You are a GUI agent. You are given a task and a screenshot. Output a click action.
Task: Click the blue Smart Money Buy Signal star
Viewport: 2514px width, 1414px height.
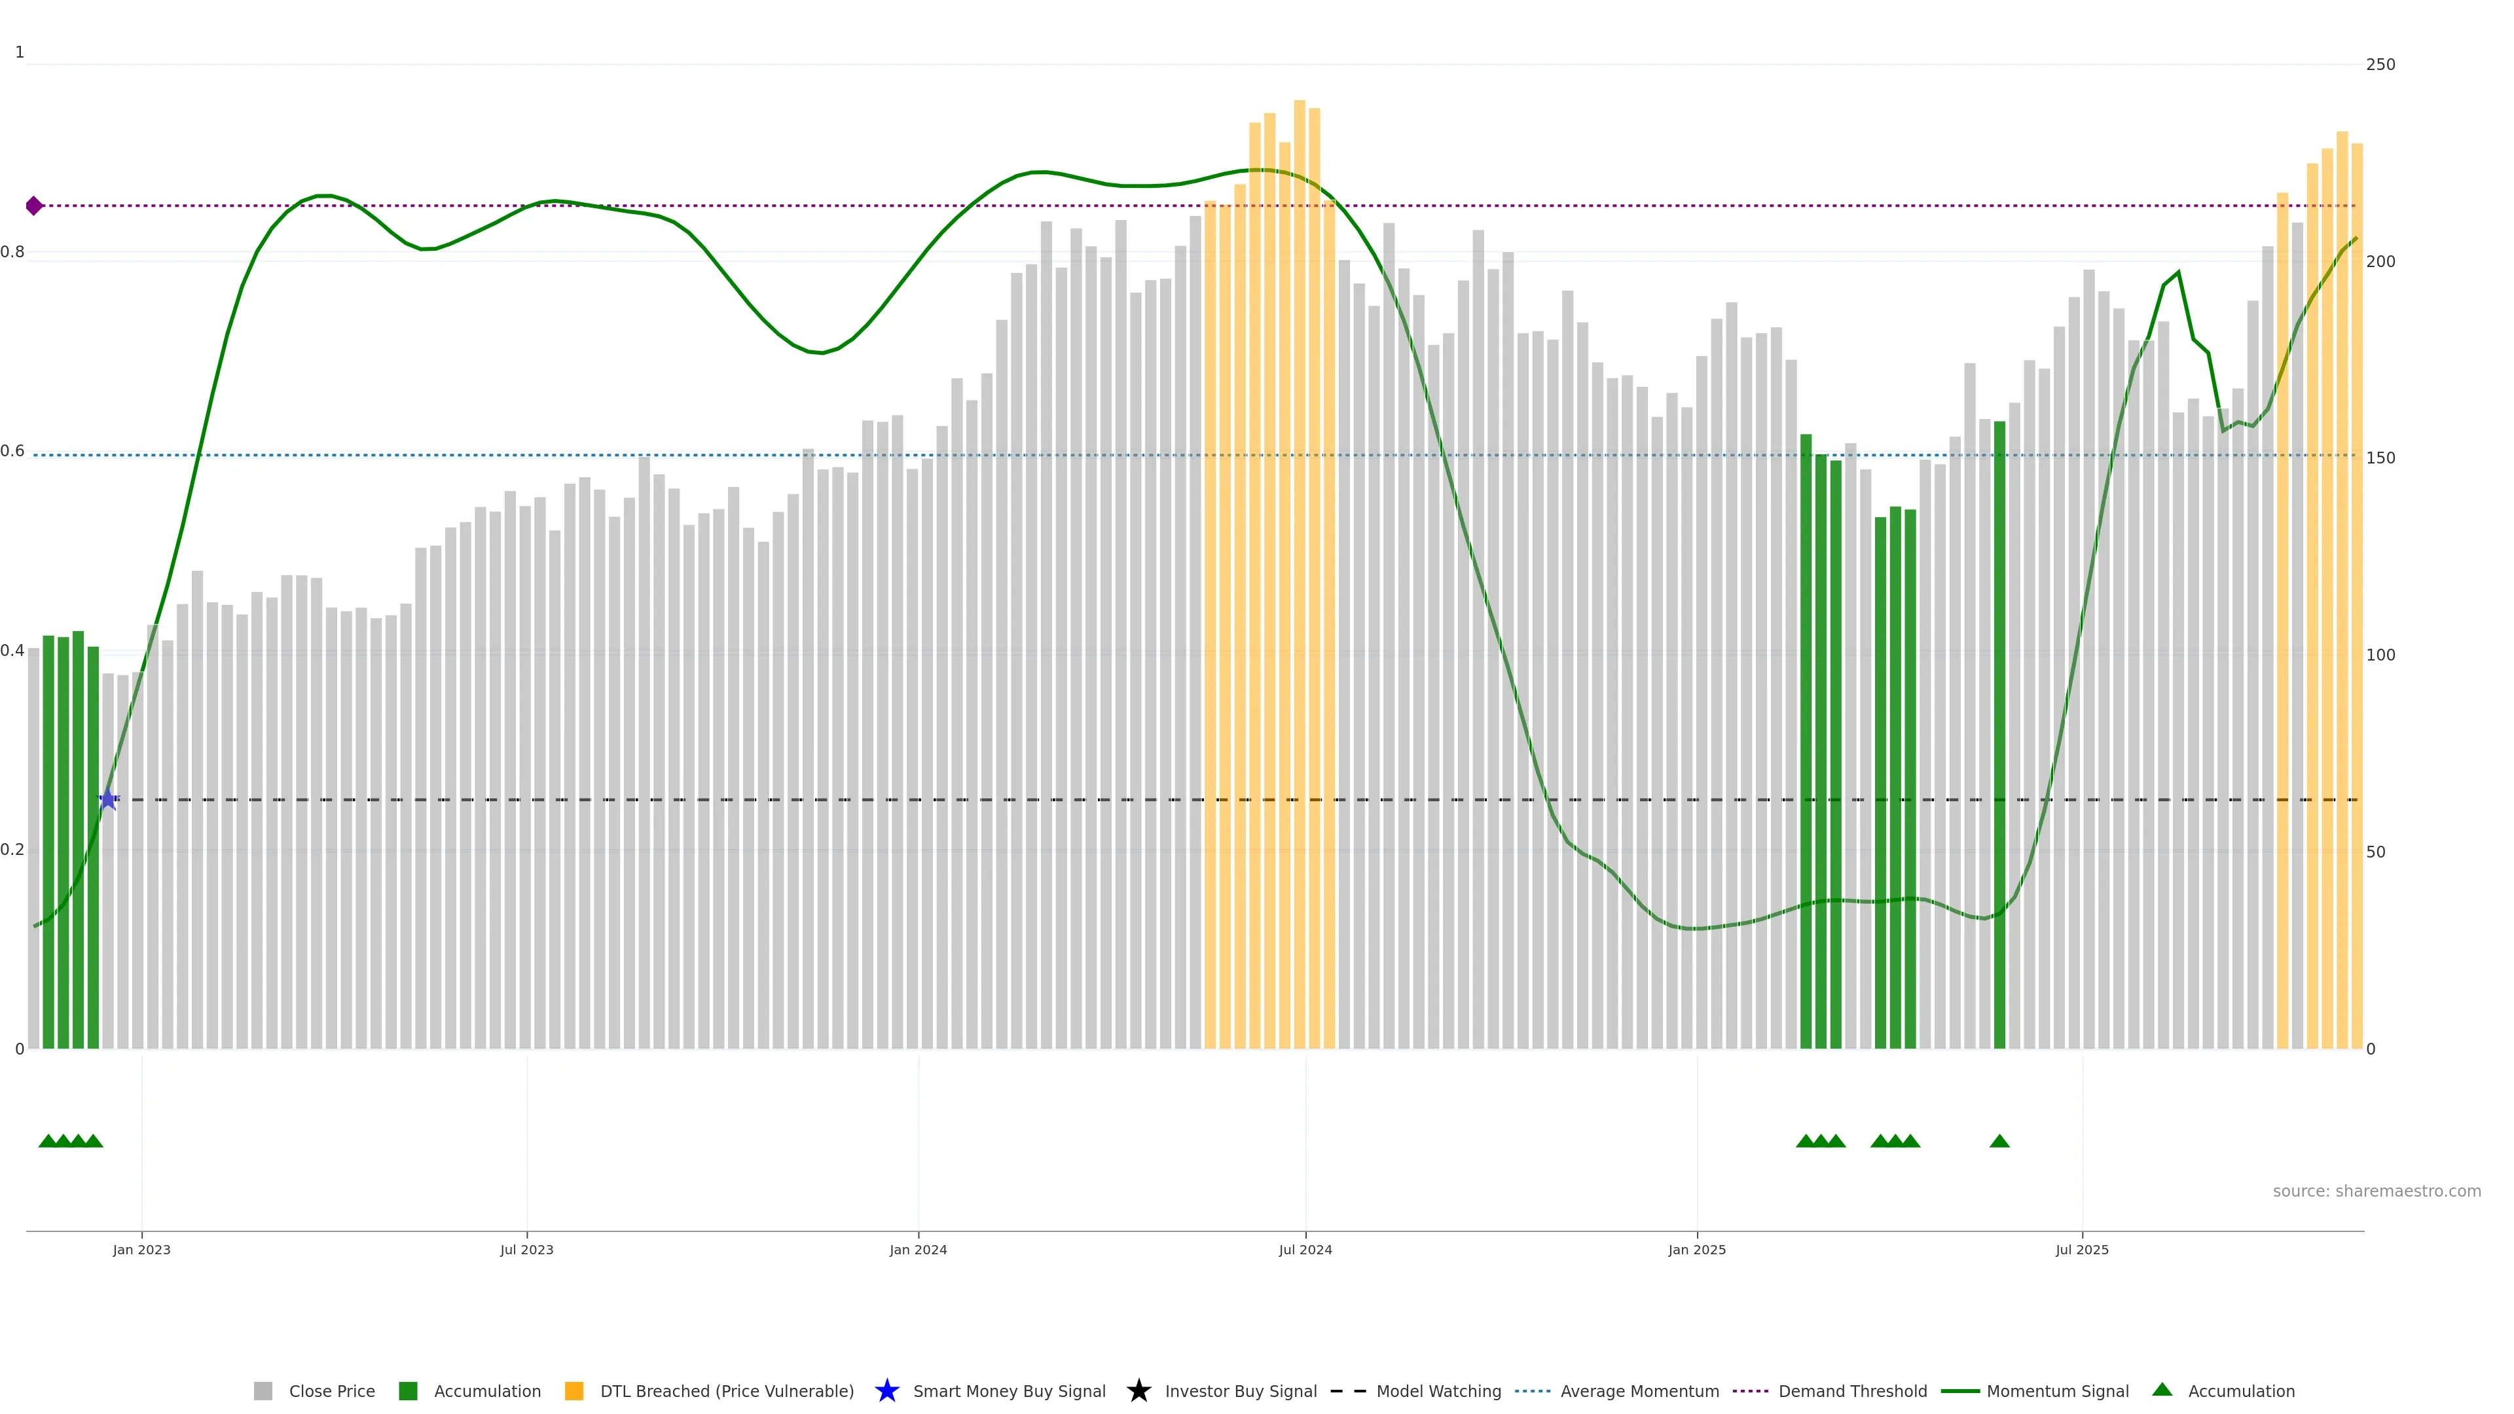pos(108,799)
